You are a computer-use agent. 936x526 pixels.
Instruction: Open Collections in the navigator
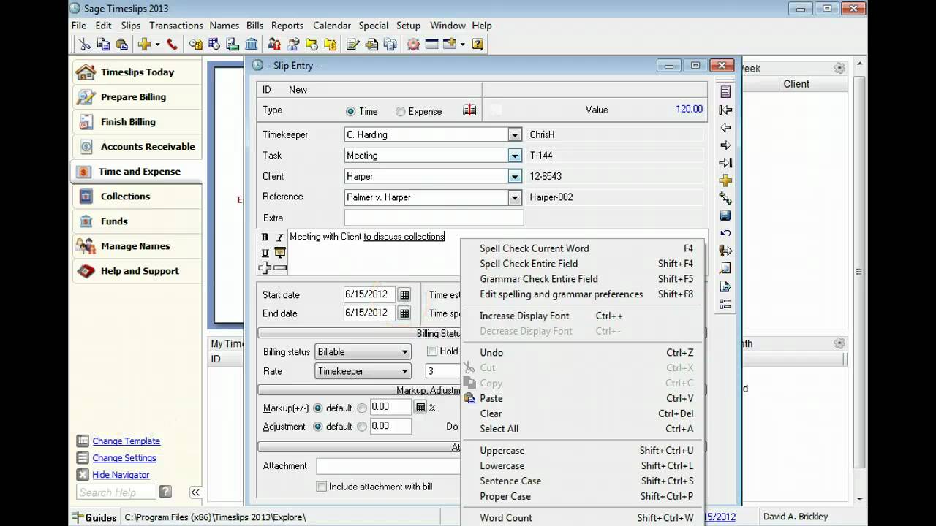(137, 197)
